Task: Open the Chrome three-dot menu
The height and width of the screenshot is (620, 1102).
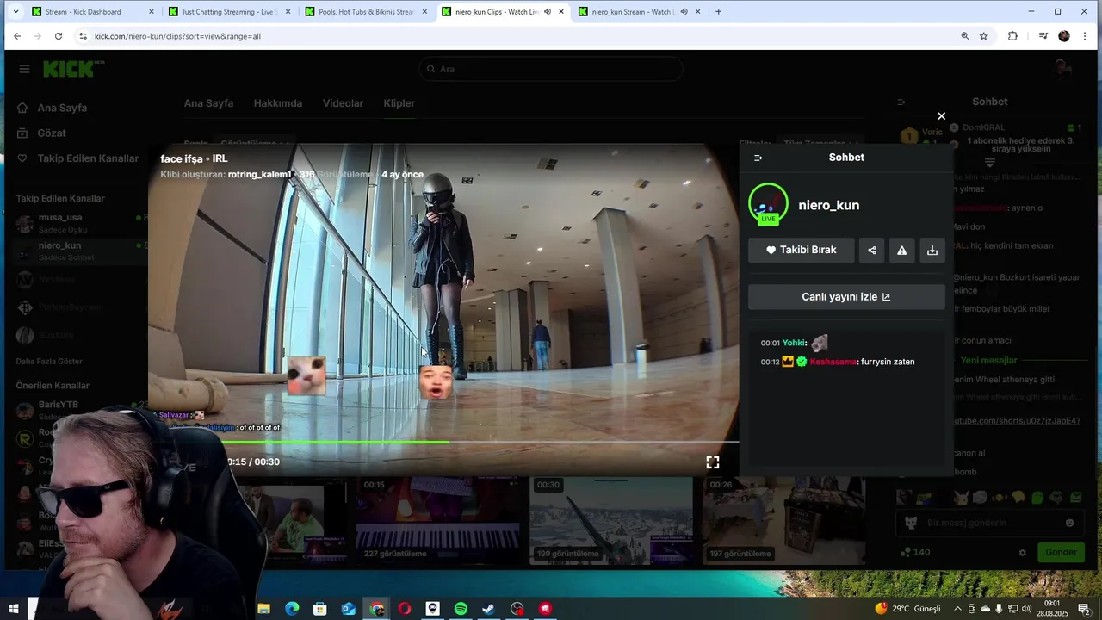Action: pyautogui.click(x=1085, y=36)
